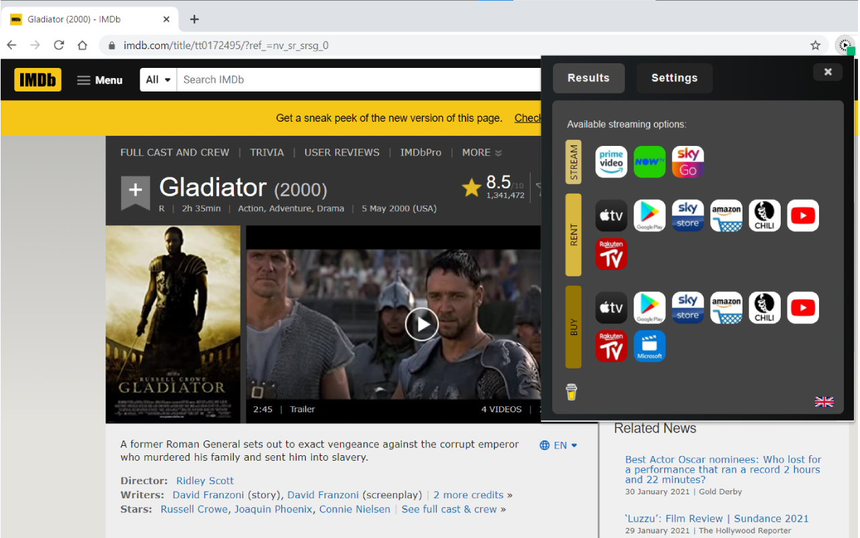Open Apple TV in the Buy row
The image size is (860, 538).
pyautogui.click(x=611, y=308)
